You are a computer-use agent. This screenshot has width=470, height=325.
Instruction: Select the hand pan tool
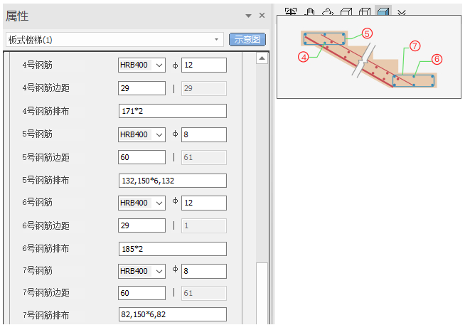coord(309,12)
